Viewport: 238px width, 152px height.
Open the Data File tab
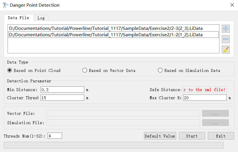pyautogui.click(x=19, y=18)
